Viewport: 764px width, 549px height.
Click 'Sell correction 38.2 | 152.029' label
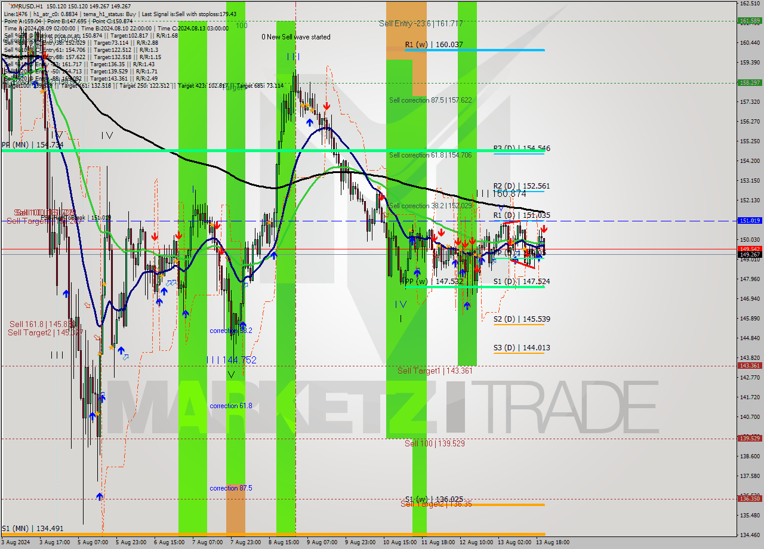pos(430,206)
